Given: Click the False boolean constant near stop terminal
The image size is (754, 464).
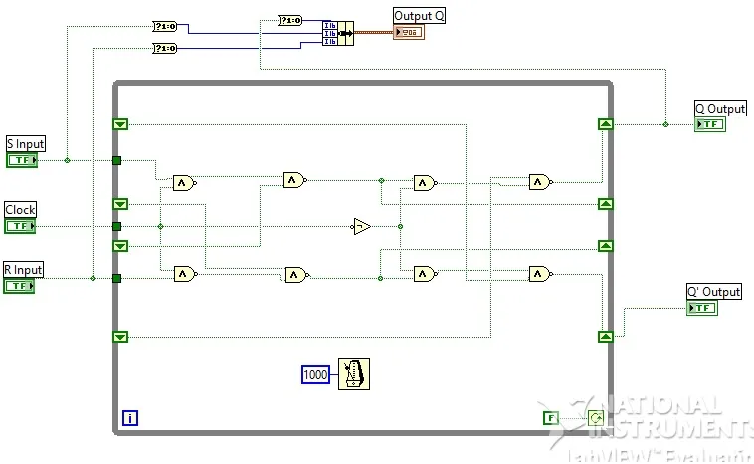Looking at the screenshot, I should (551, 418).
